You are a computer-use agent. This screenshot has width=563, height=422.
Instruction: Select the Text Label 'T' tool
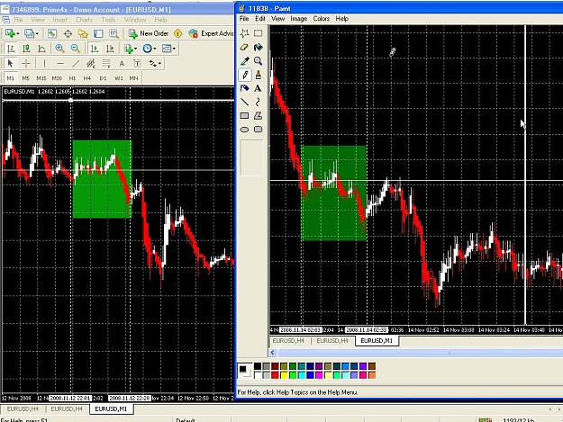point(137,64)
